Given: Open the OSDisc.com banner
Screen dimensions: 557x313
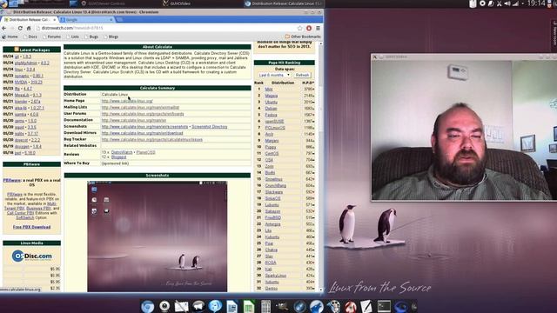Looking at the screenshot, I should [31, 256].
